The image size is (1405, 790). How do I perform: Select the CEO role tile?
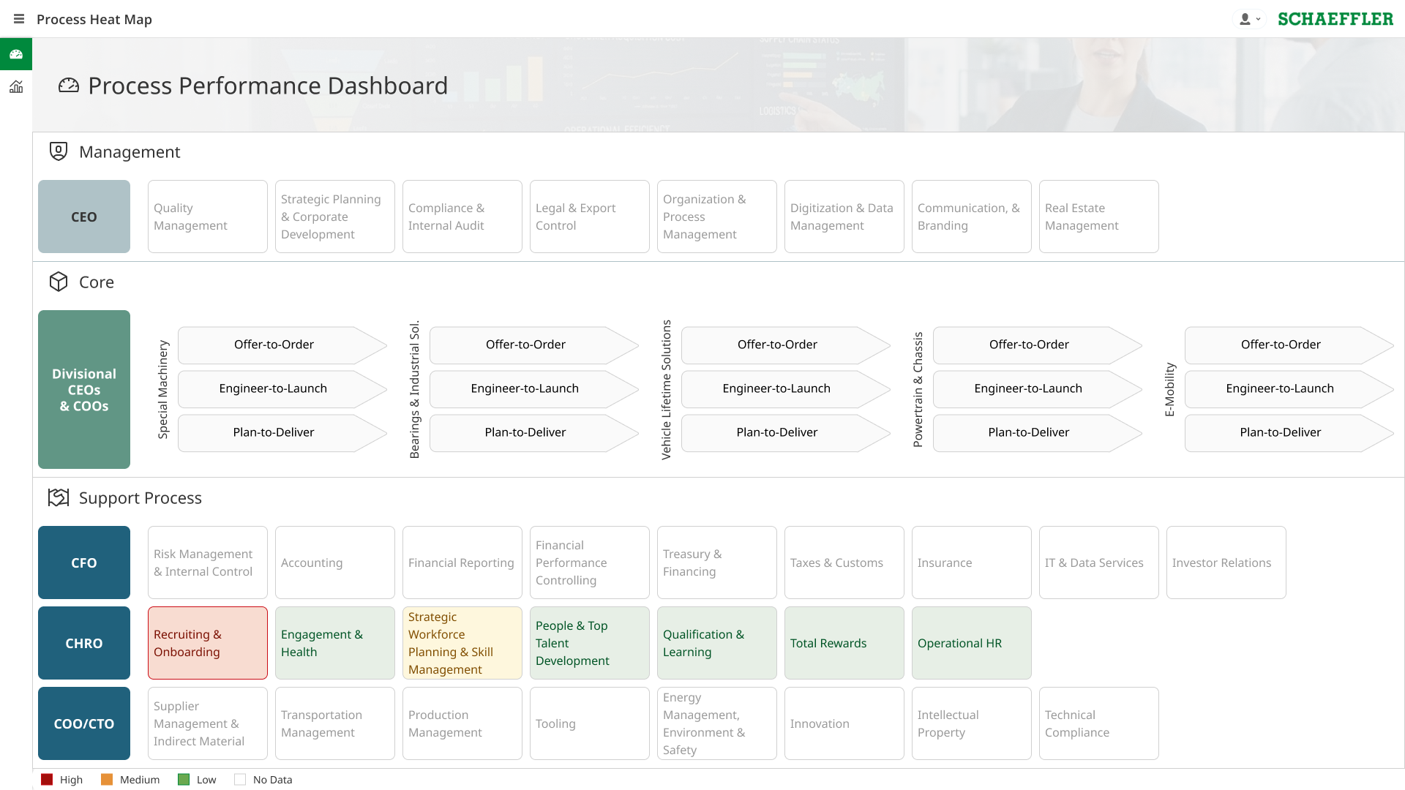coord(84,217)
